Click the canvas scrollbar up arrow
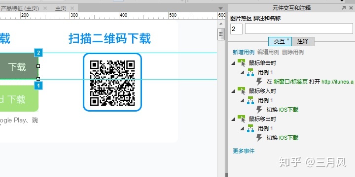 221,24
